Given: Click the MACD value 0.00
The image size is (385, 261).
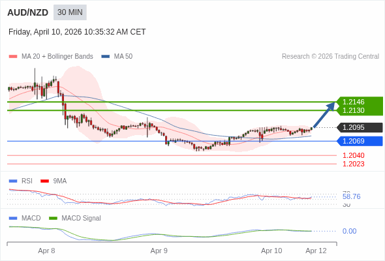Looking at the screenshot, I should (x=349, y=231).
